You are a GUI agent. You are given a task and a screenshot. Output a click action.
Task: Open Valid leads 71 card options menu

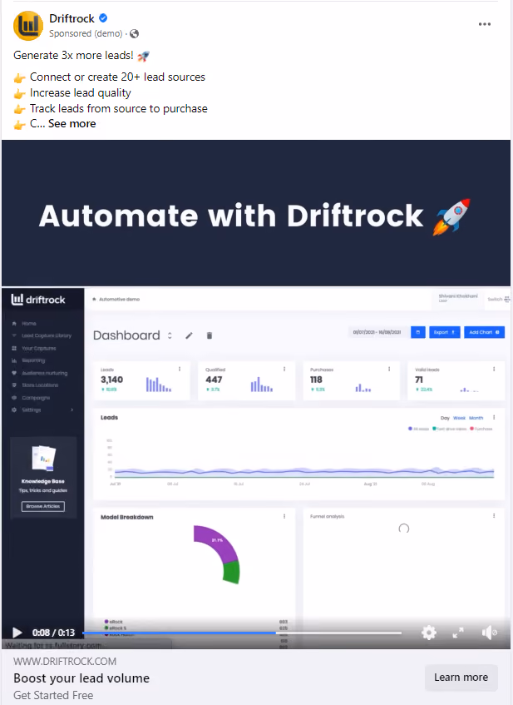point(494,369)
